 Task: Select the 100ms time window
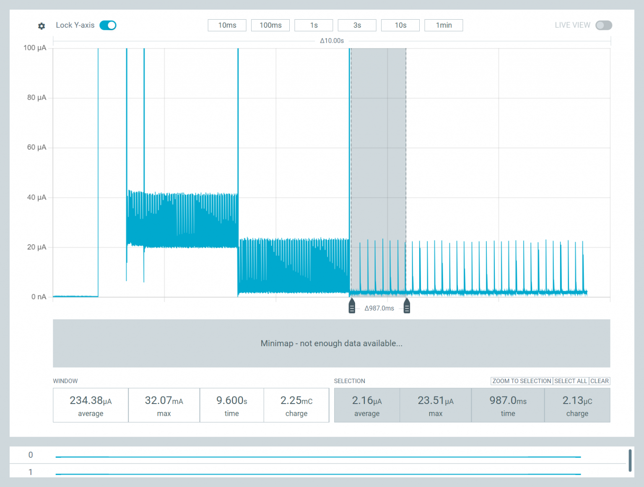(270, 25)
